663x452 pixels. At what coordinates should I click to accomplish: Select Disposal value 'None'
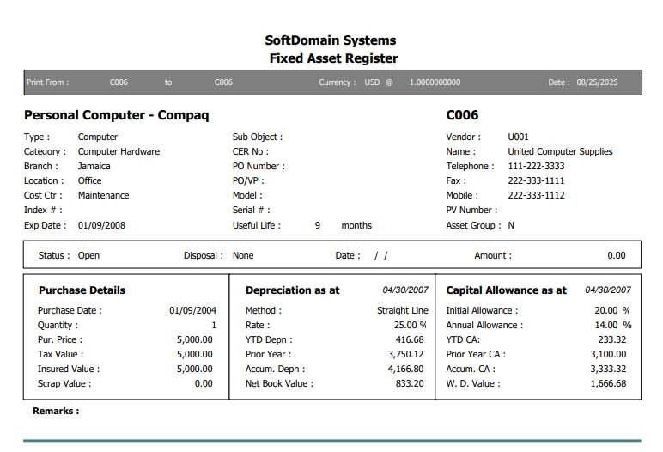pyautogui.click(x=243, y=255)
